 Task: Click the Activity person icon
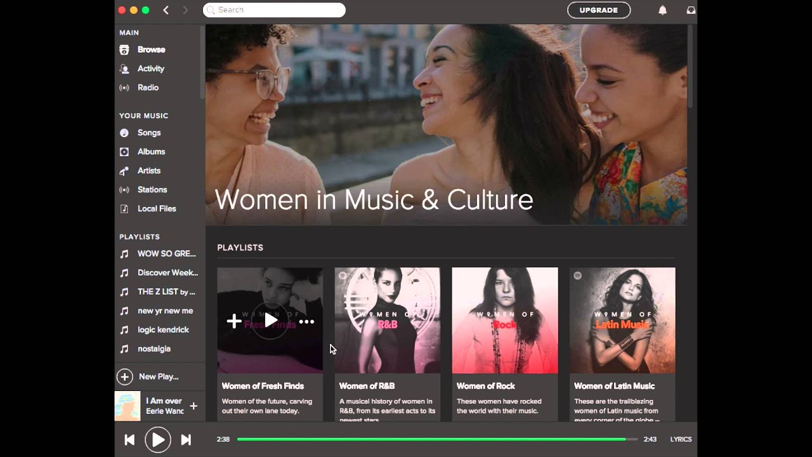tap(124, 69)
